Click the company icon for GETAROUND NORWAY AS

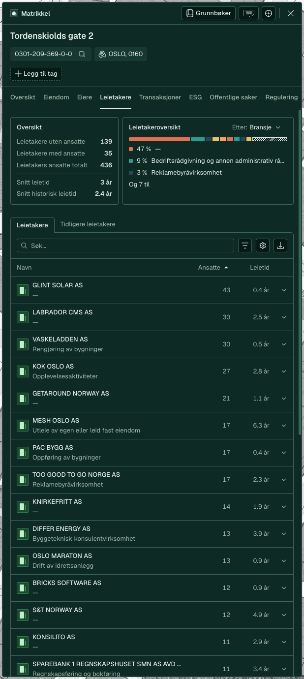coord(23,399)
